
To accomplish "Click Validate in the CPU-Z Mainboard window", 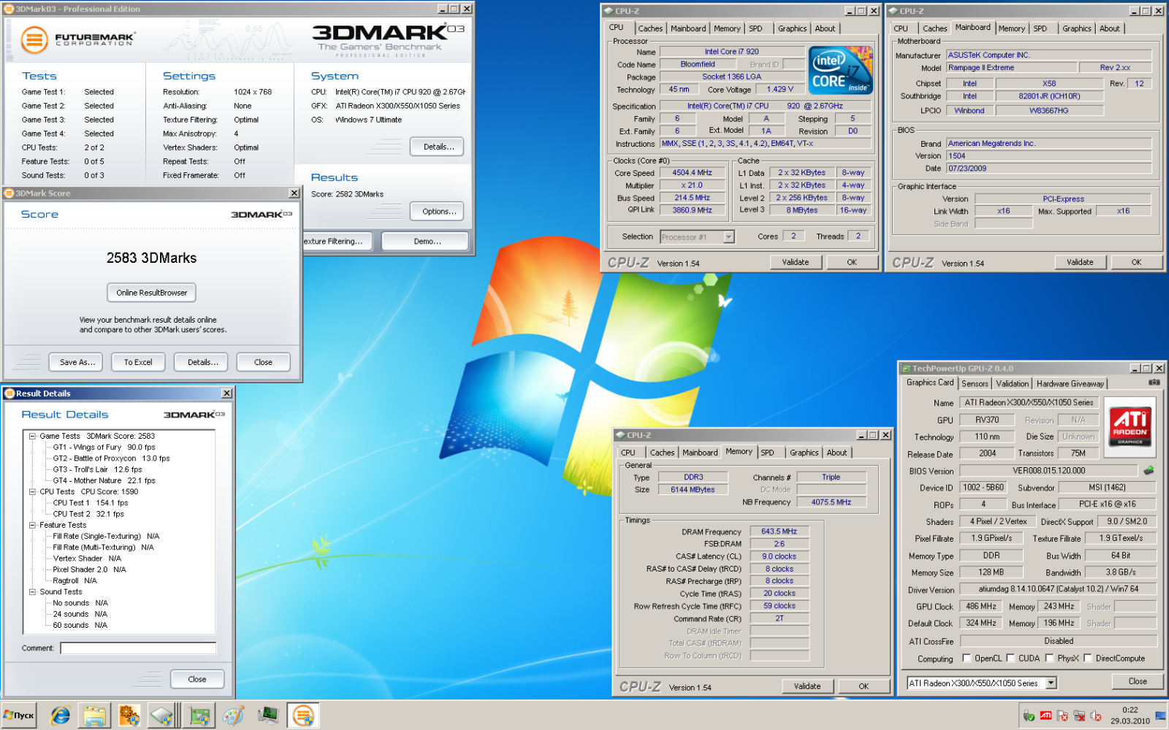I will click(x=1080, y=262).
